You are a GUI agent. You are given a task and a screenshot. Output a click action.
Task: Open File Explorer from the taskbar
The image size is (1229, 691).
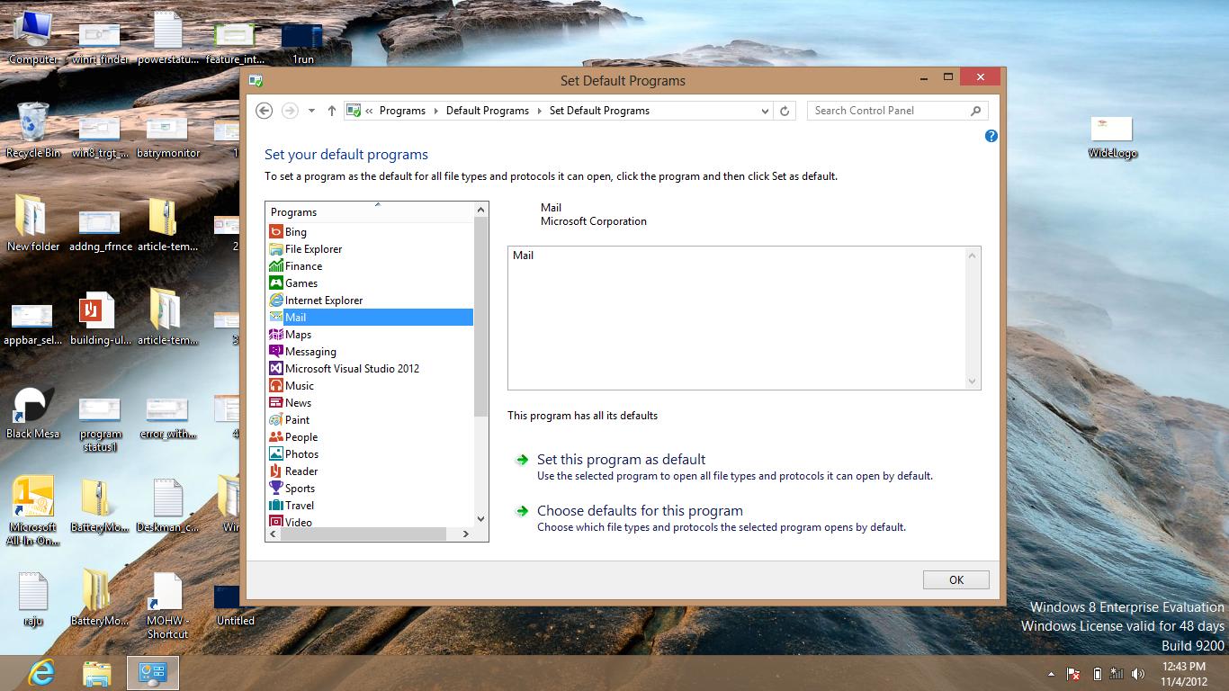tap(97, 673)
